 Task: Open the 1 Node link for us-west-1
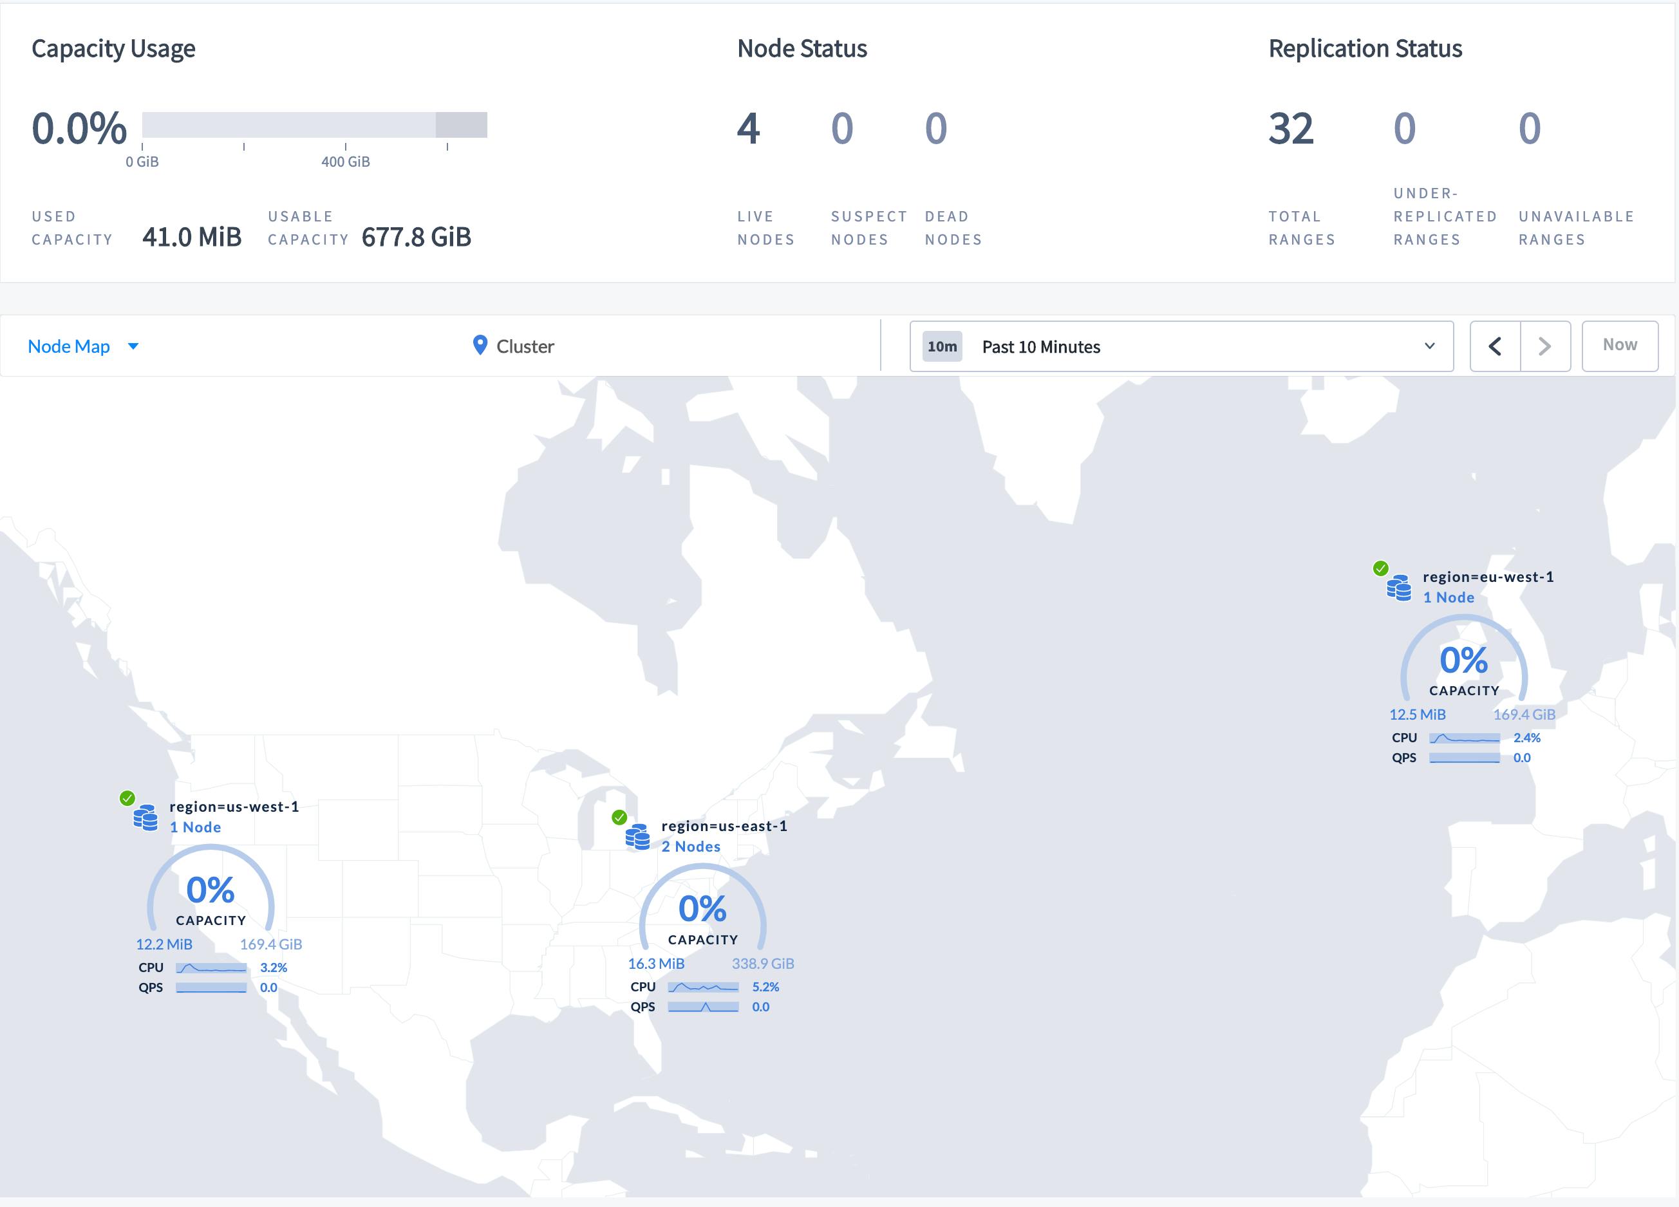tap(196, 827)
